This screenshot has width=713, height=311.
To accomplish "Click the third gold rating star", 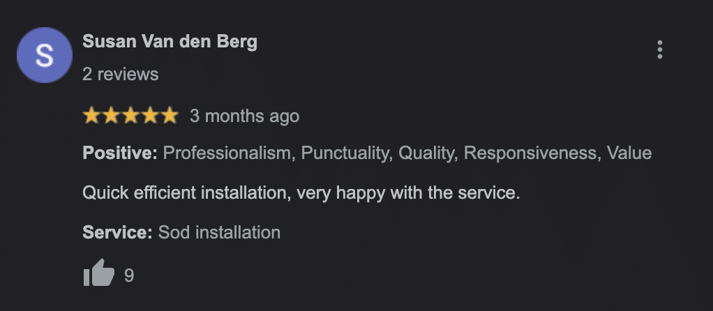I will click(130, 116).
